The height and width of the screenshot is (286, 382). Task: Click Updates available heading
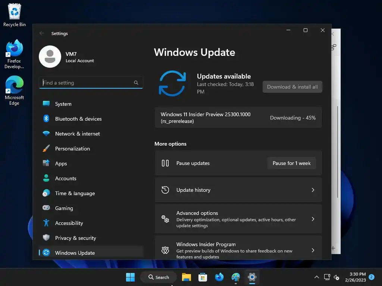[x=224, y=76]
